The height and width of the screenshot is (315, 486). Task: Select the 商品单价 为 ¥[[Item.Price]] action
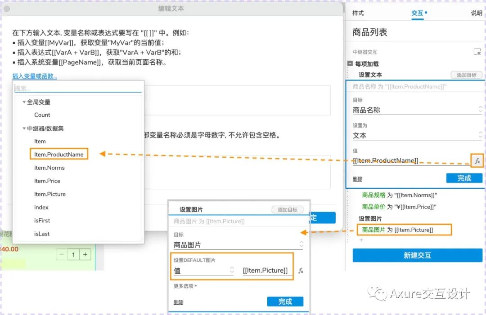[x=399, y=207]
